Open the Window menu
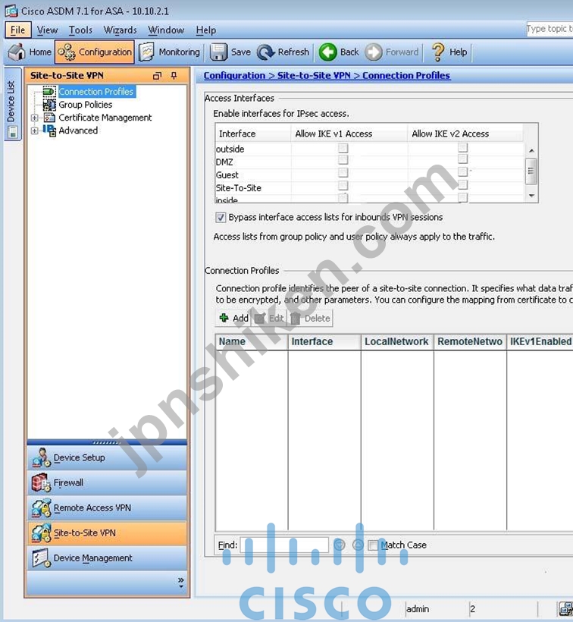Image resolution: width=573 pixels, height=622 pixels. click(166, 30)
